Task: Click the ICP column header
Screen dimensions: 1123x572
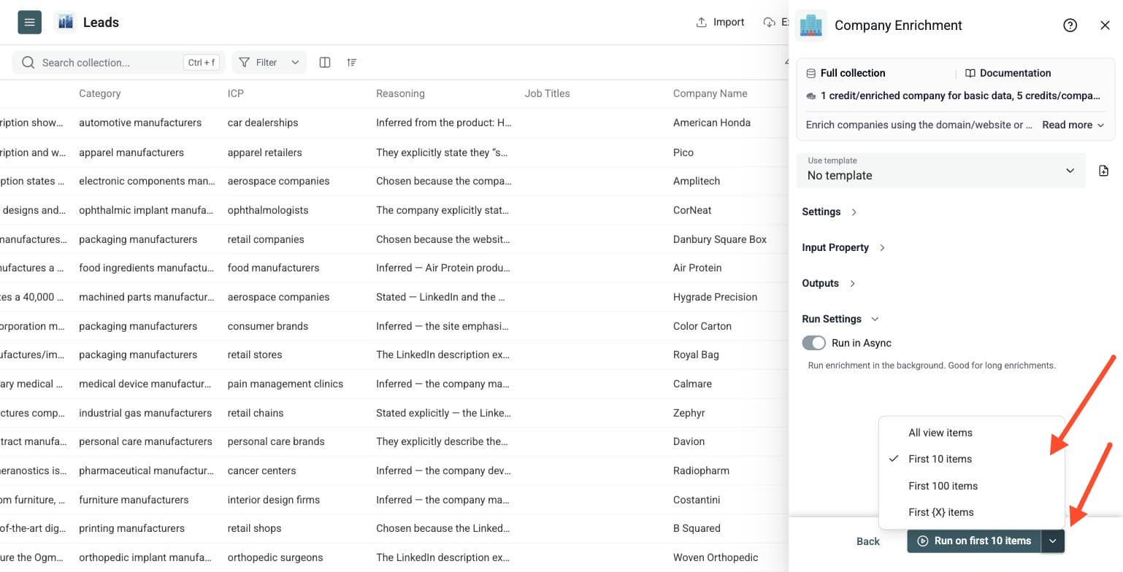Action: pos(236,93)
